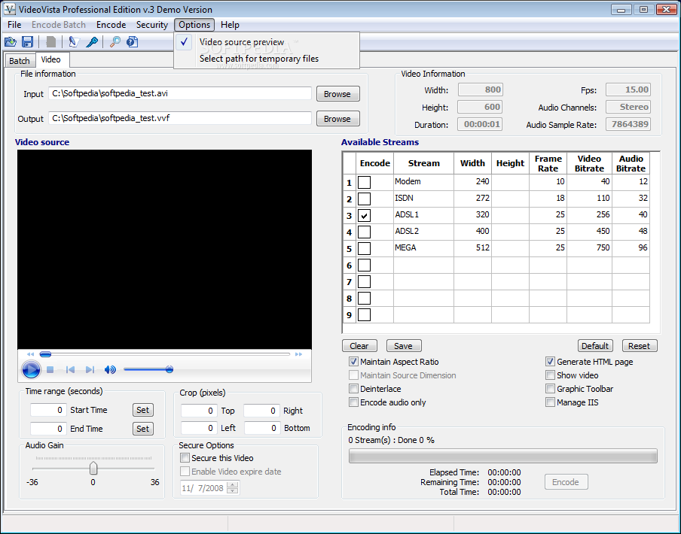Click the help question mark toolbar icon

pos(132,42)
